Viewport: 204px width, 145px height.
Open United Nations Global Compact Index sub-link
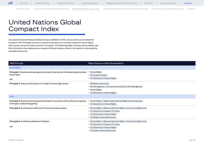tap(86, 8)
